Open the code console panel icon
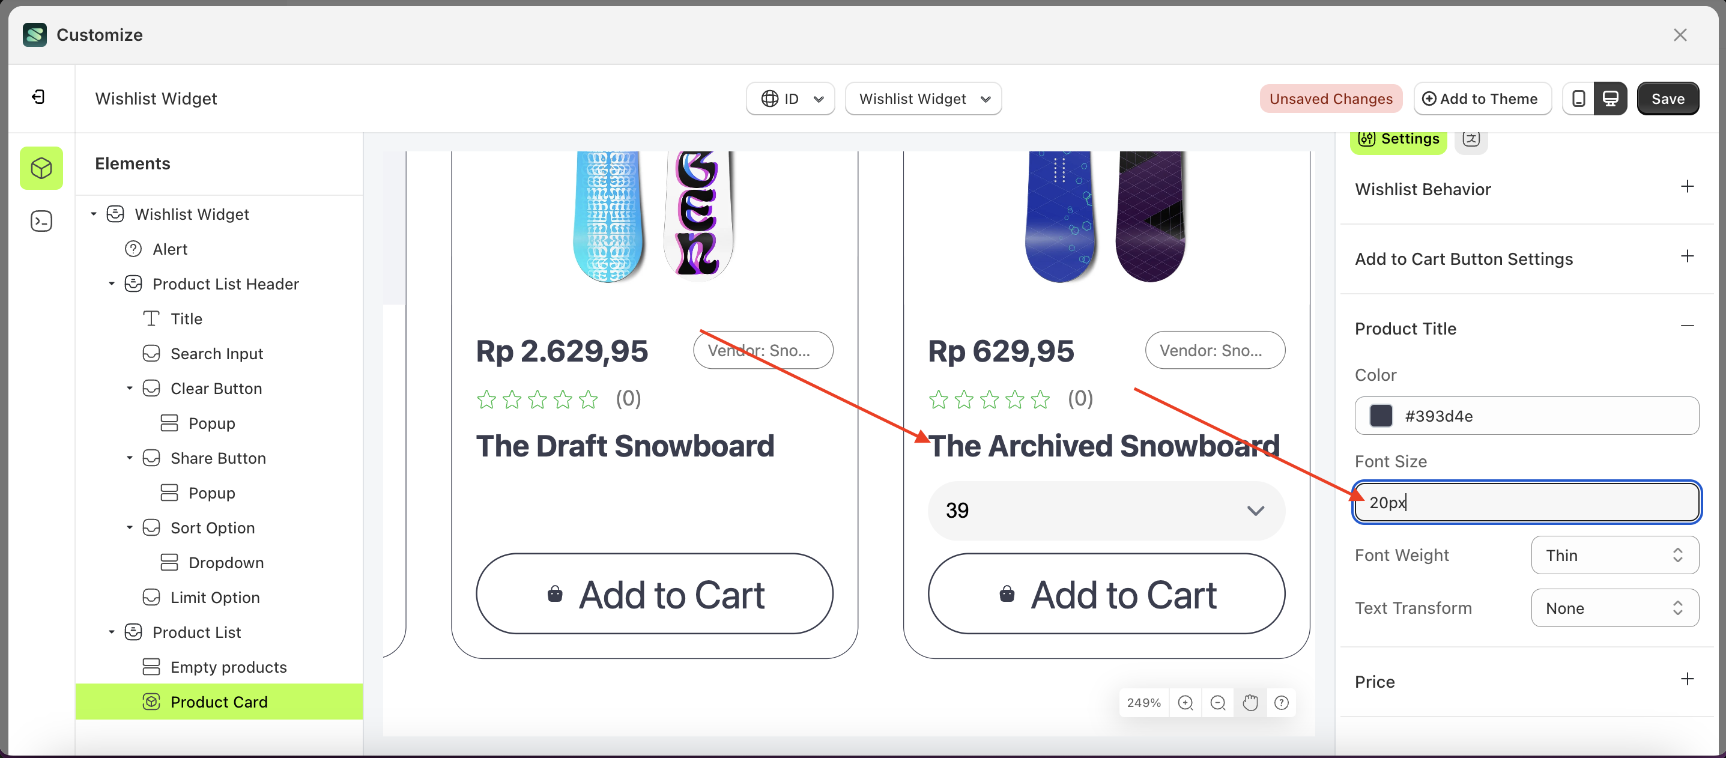This screenshot has width=1726, height=758. coord(41,221)
